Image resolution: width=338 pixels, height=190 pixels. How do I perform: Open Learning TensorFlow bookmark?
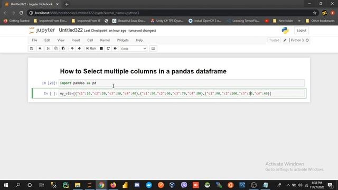tap(243, 21)
